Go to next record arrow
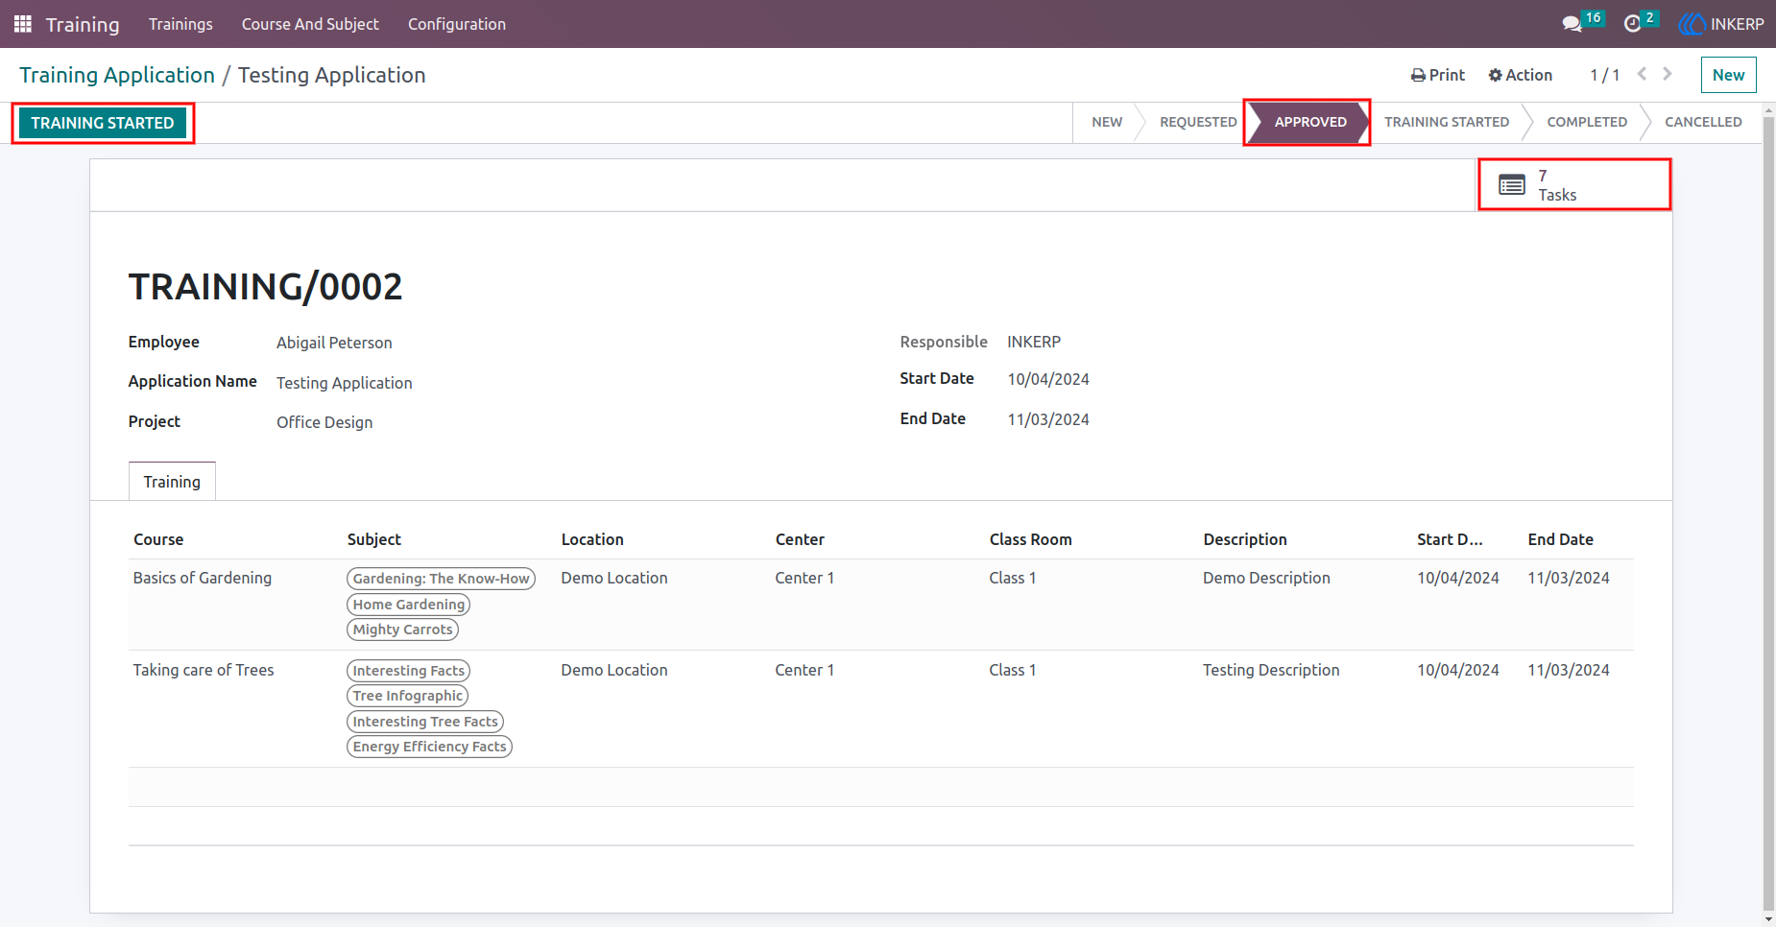 (1668, 74)
